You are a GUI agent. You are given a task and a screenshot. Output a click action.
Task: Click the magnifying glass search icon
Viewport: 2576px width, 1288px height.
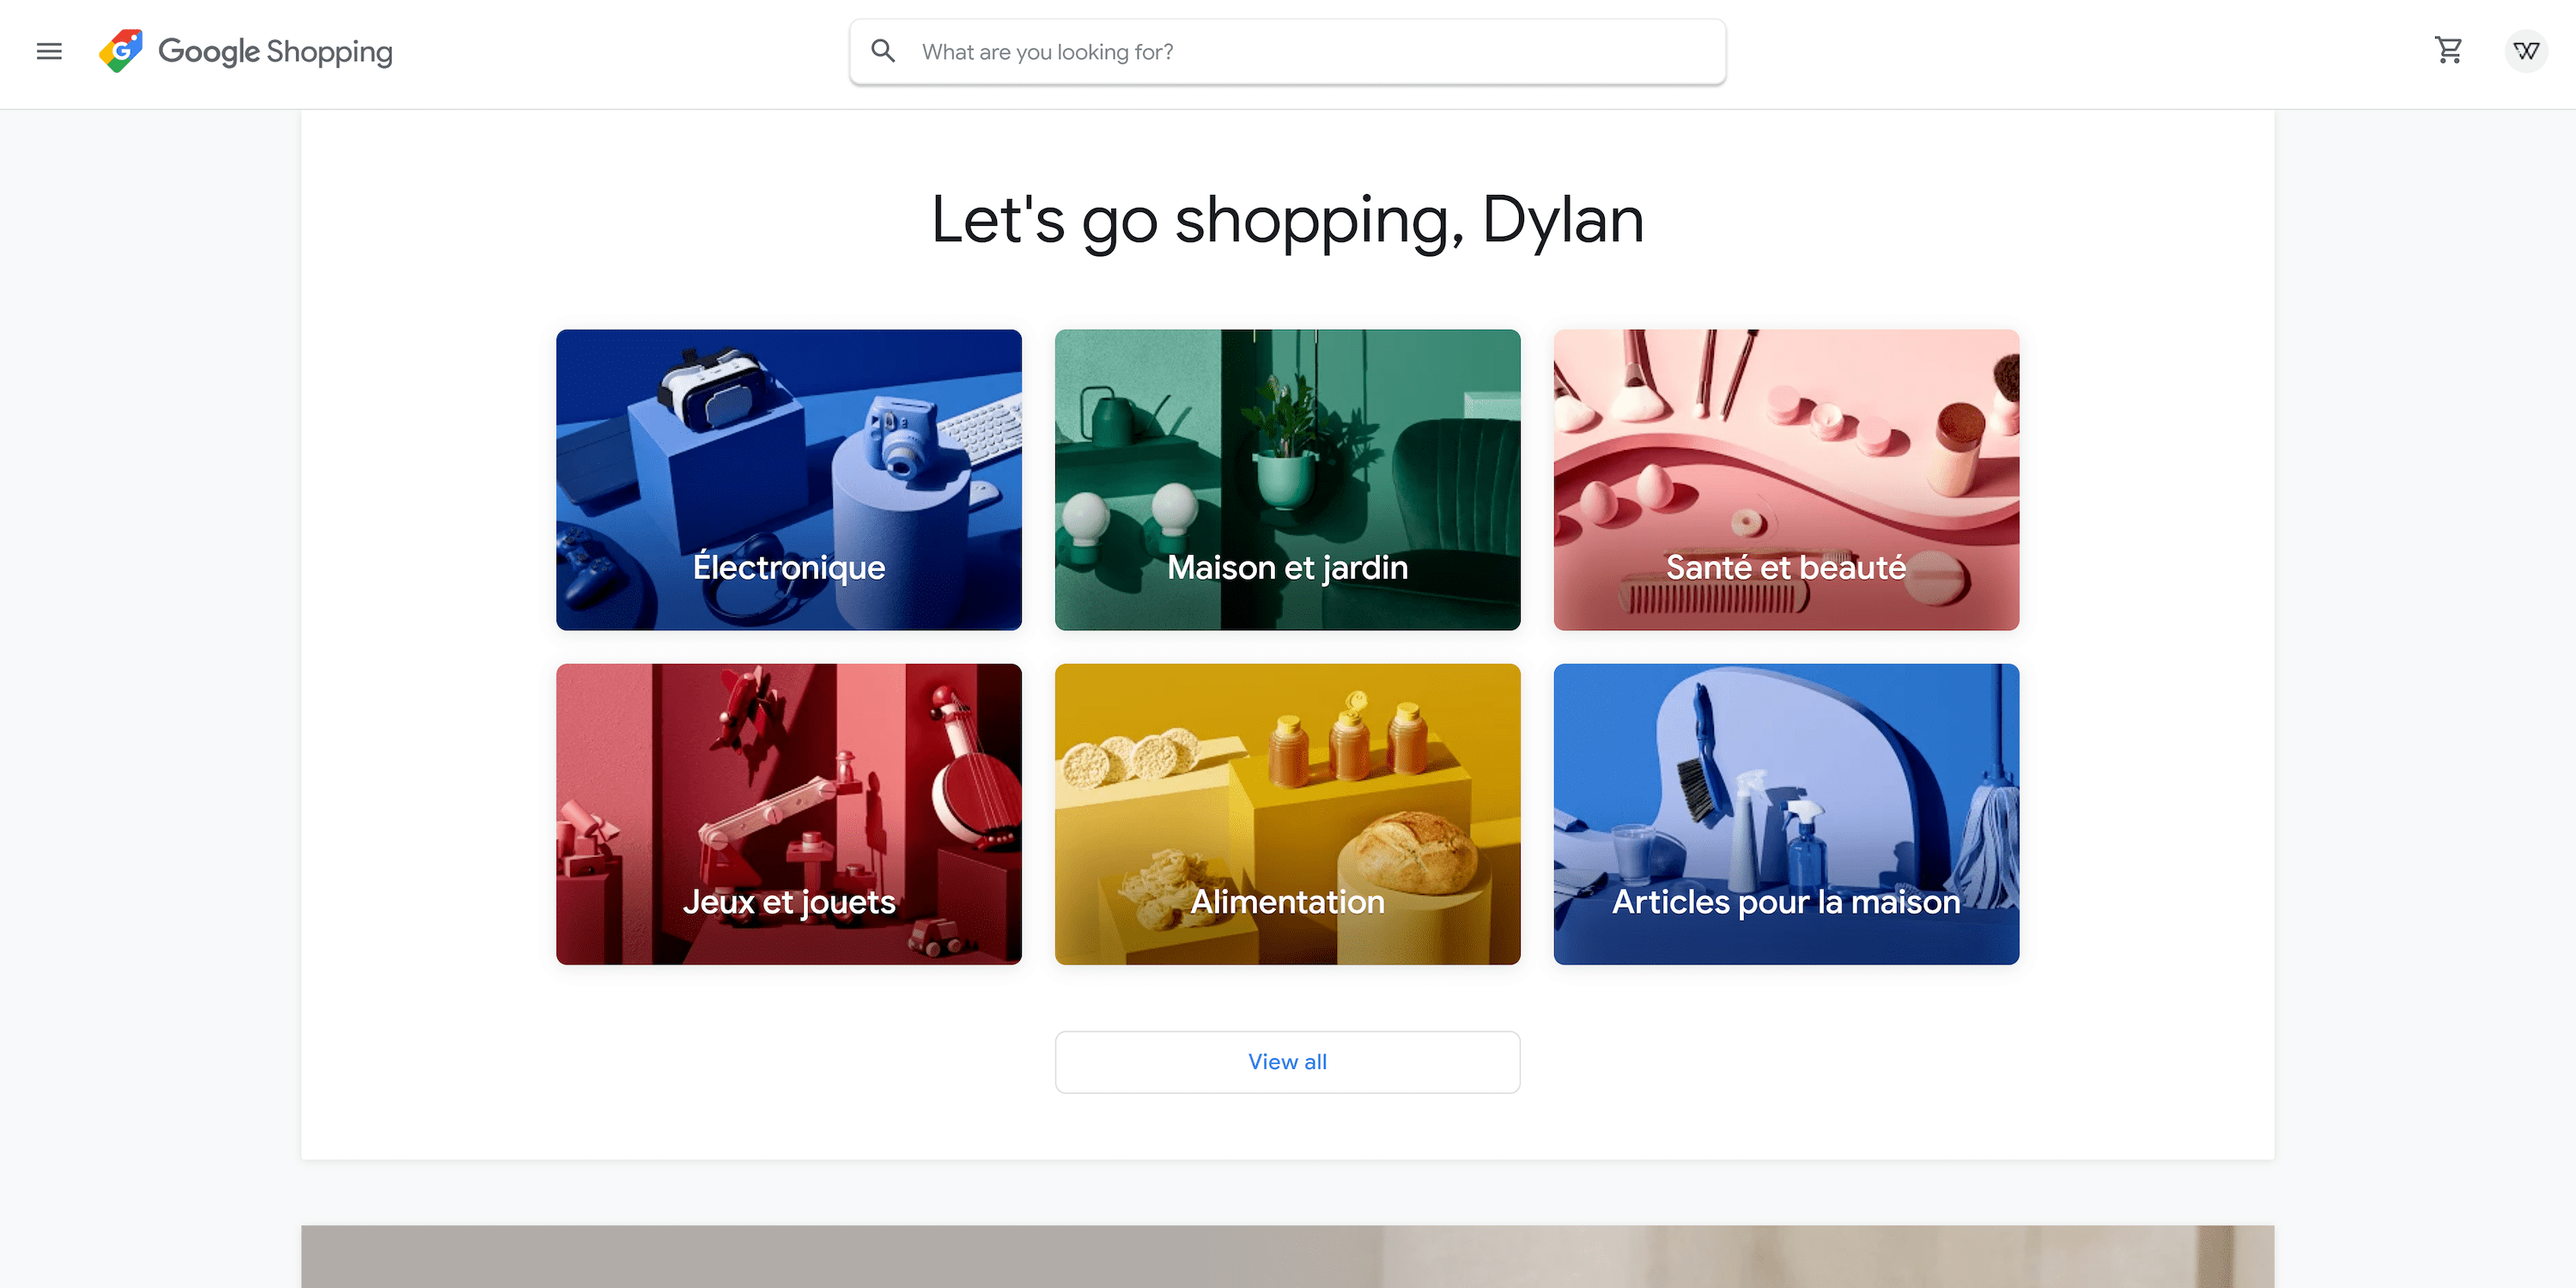tap(883, 51)
